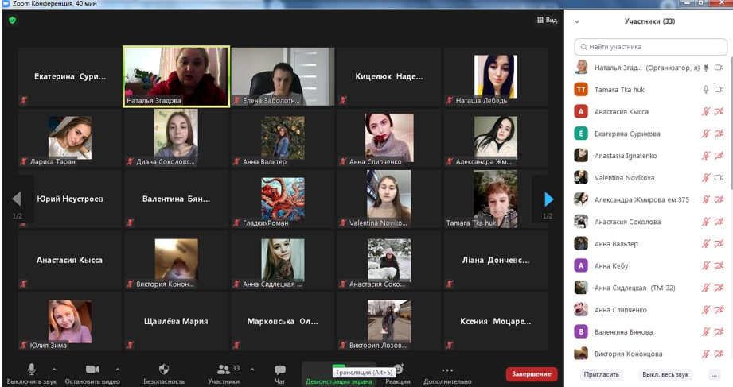
Task: Open the Вид view menu
Action: 547,20
